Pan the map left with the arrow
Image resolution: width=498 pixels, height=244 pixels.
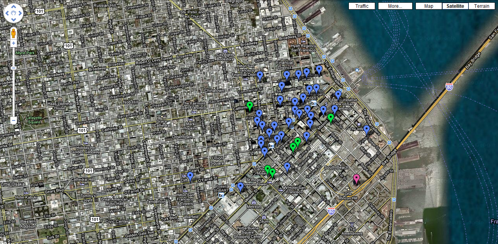coord(7,13)
